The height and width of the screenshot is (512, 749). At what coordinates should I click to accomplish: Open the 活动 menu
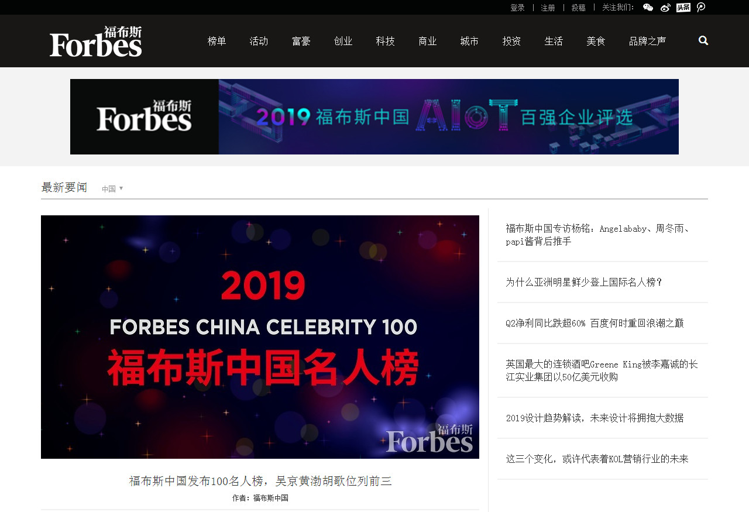pyautogui.click(x=259, y=41)
